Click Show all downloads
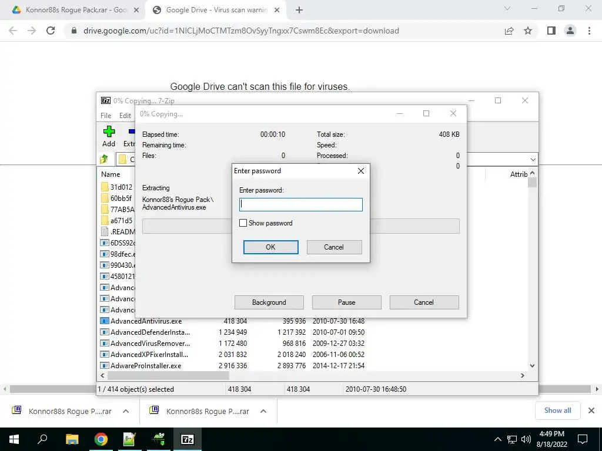 [x=557, y=410]
